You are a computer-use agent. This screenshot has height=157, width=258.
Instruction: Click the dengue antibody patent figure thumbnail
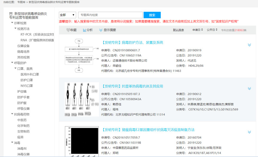82,100
